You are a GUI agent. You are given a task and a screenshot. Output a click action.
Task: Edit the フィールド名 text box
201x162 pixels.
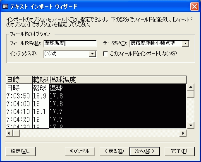tap(70, 44)
